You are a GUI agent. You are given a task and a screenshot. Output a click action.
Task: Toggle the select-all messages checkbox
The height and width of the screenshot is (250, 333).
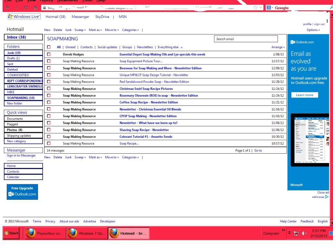pos(49,47)
